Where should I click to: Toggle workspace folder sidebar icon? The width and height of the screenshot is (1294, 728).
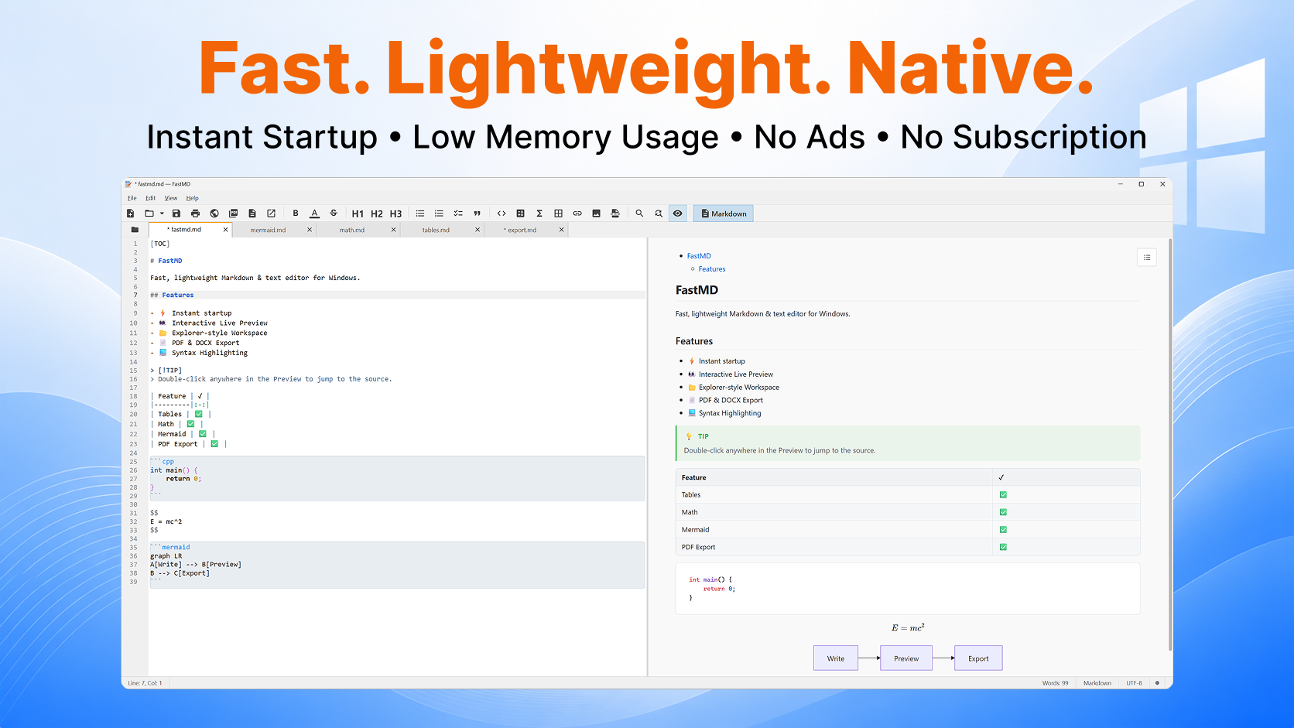[x=135, y=230]
